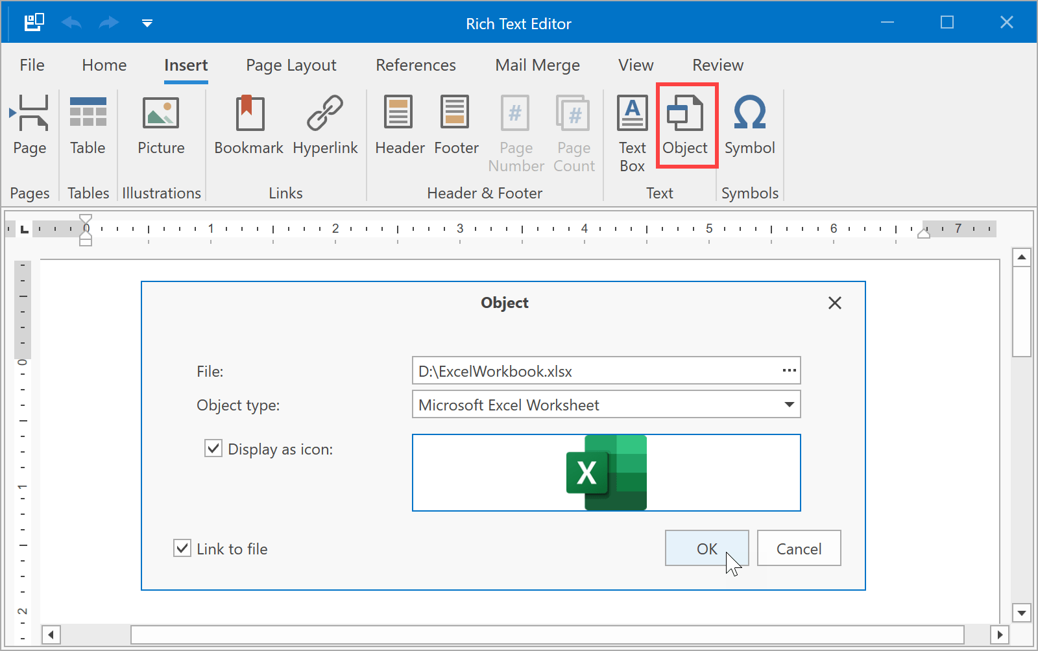Click the vertical scrollbar down arrow
Viewport: 1038px width, 651px height.
tap(1022, 612)
